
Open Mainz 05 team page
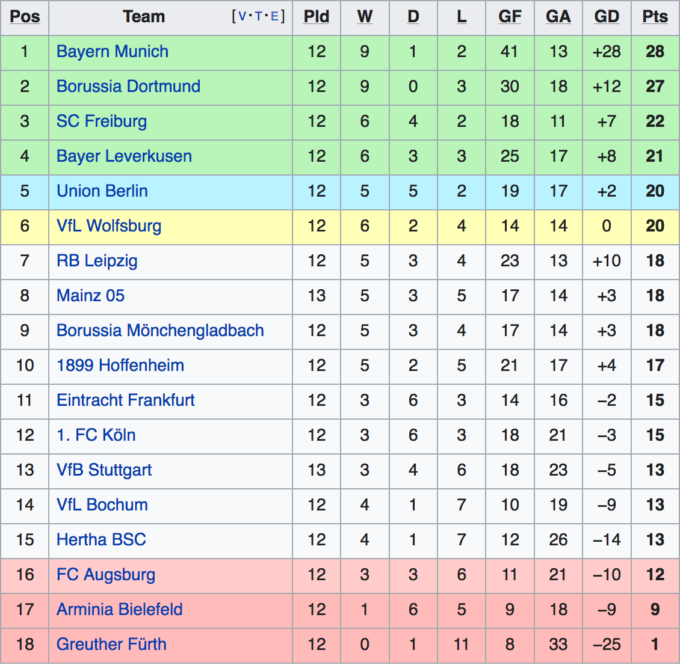(90, 296)
